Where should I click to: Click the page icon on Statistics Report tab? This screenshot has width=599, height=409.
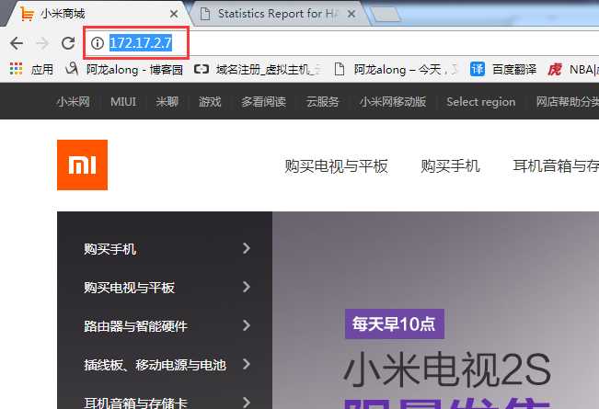[x=205, y=14]
